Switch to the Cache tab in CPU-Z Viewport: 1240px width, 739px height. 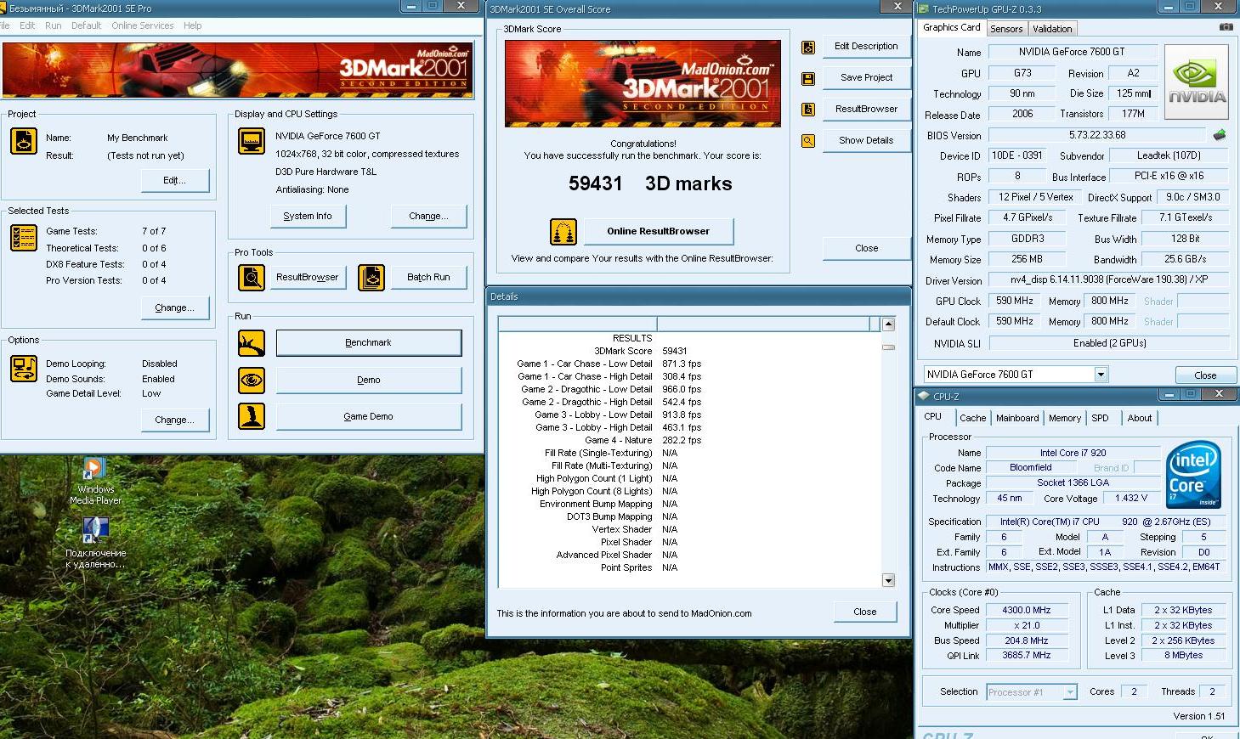pos(972,418)
